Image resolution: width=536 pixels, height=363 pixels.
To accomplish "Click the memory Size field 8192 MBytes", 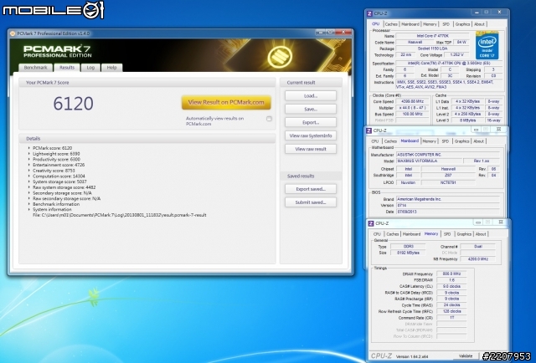I will point(408,253).
